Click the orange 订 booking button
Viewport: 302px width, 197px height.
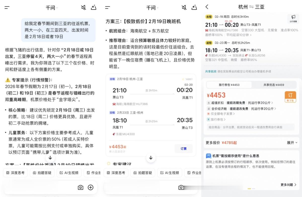tap(290, 97)
